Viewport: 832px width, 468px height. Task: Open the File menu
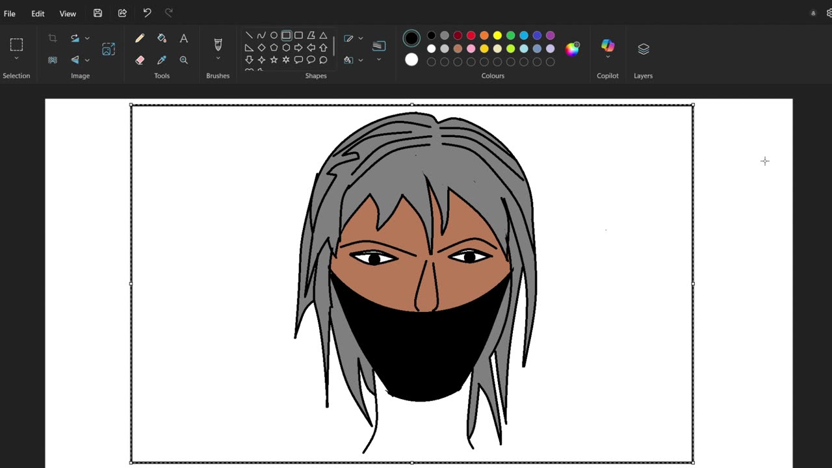pyautogui.click(x=10, y=14)
